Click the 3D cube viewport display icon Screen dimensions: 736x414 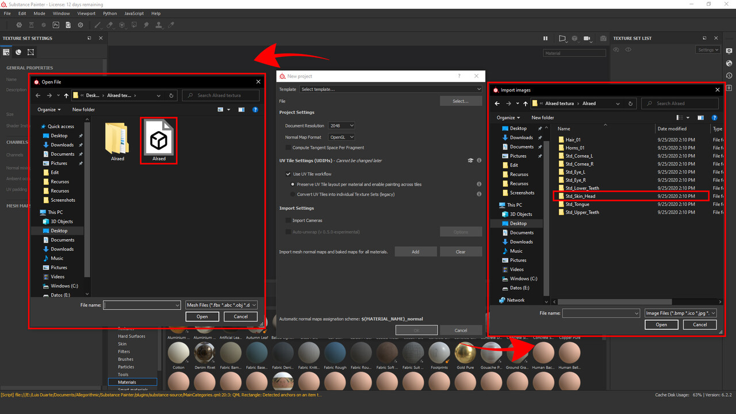pyautogui.click(x=574, y=39)
